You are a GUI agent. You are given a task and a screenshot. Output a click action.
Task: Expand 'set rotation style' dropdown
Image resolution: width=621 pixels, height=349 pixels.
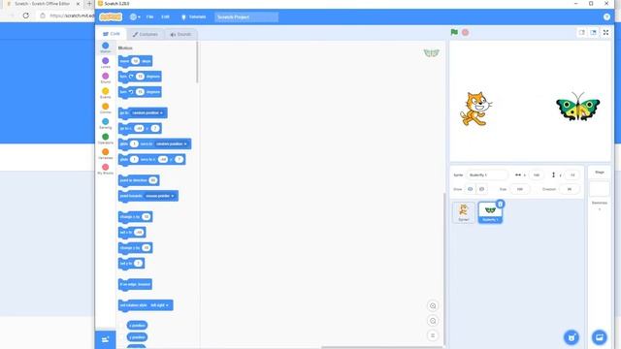click(x=159, y=305)
